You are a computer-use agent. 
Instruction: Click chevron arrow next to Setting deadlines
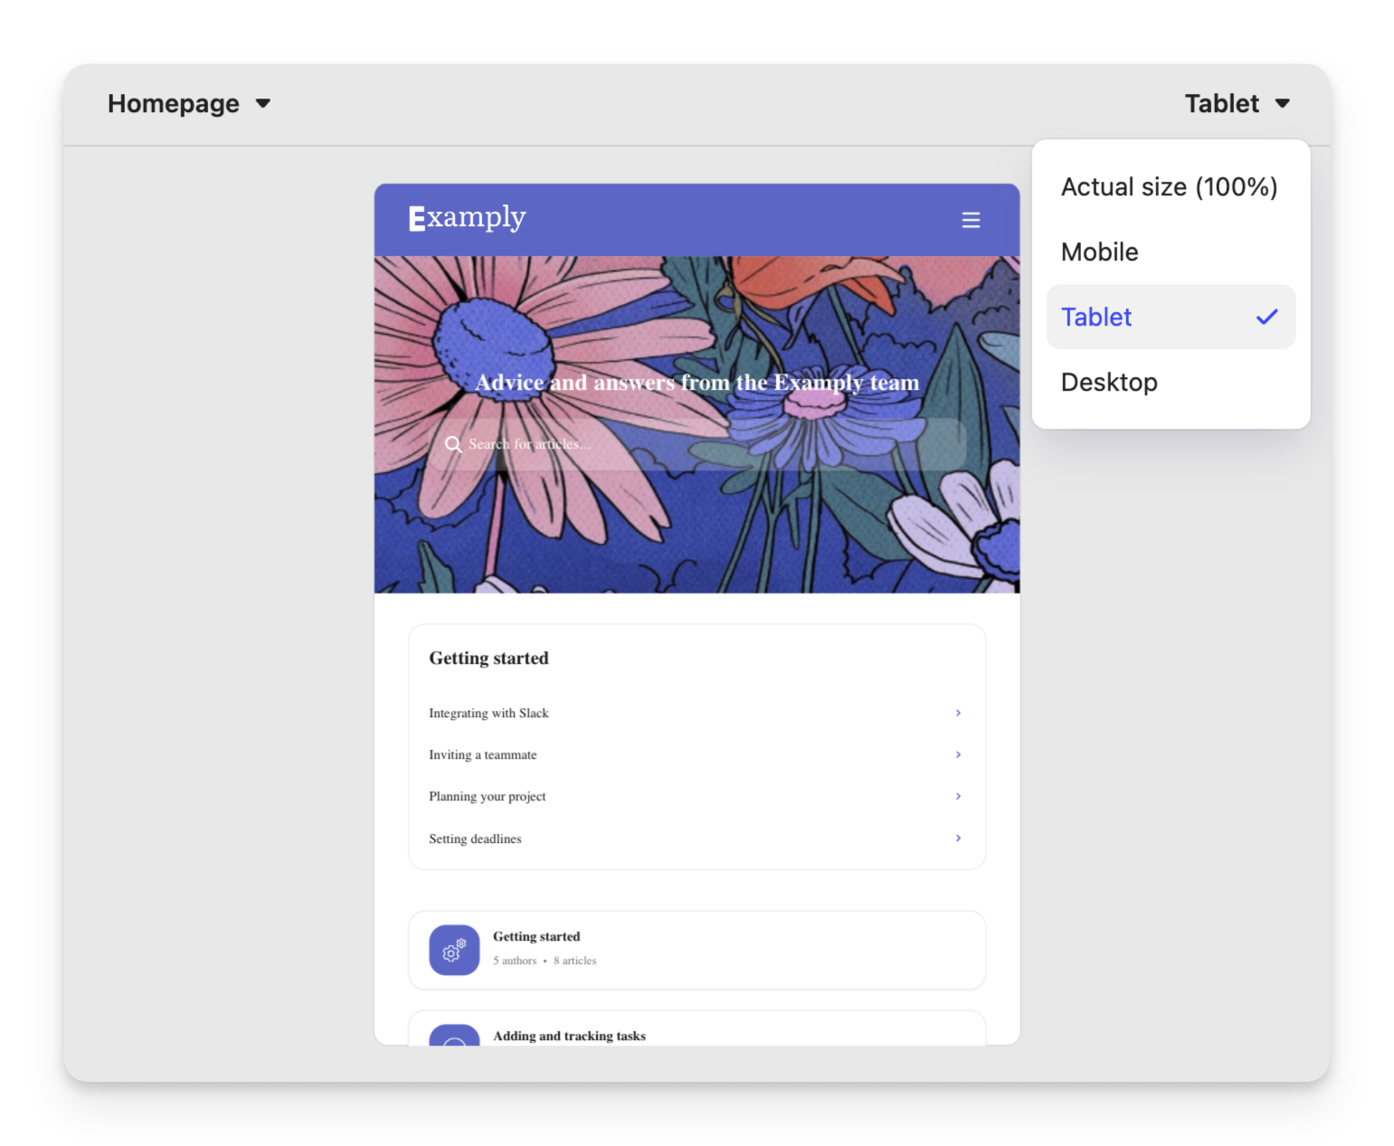pos(958,838)
